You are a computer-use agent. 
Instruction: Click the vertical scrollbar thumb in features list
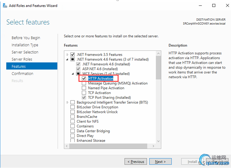click(158, 68)
